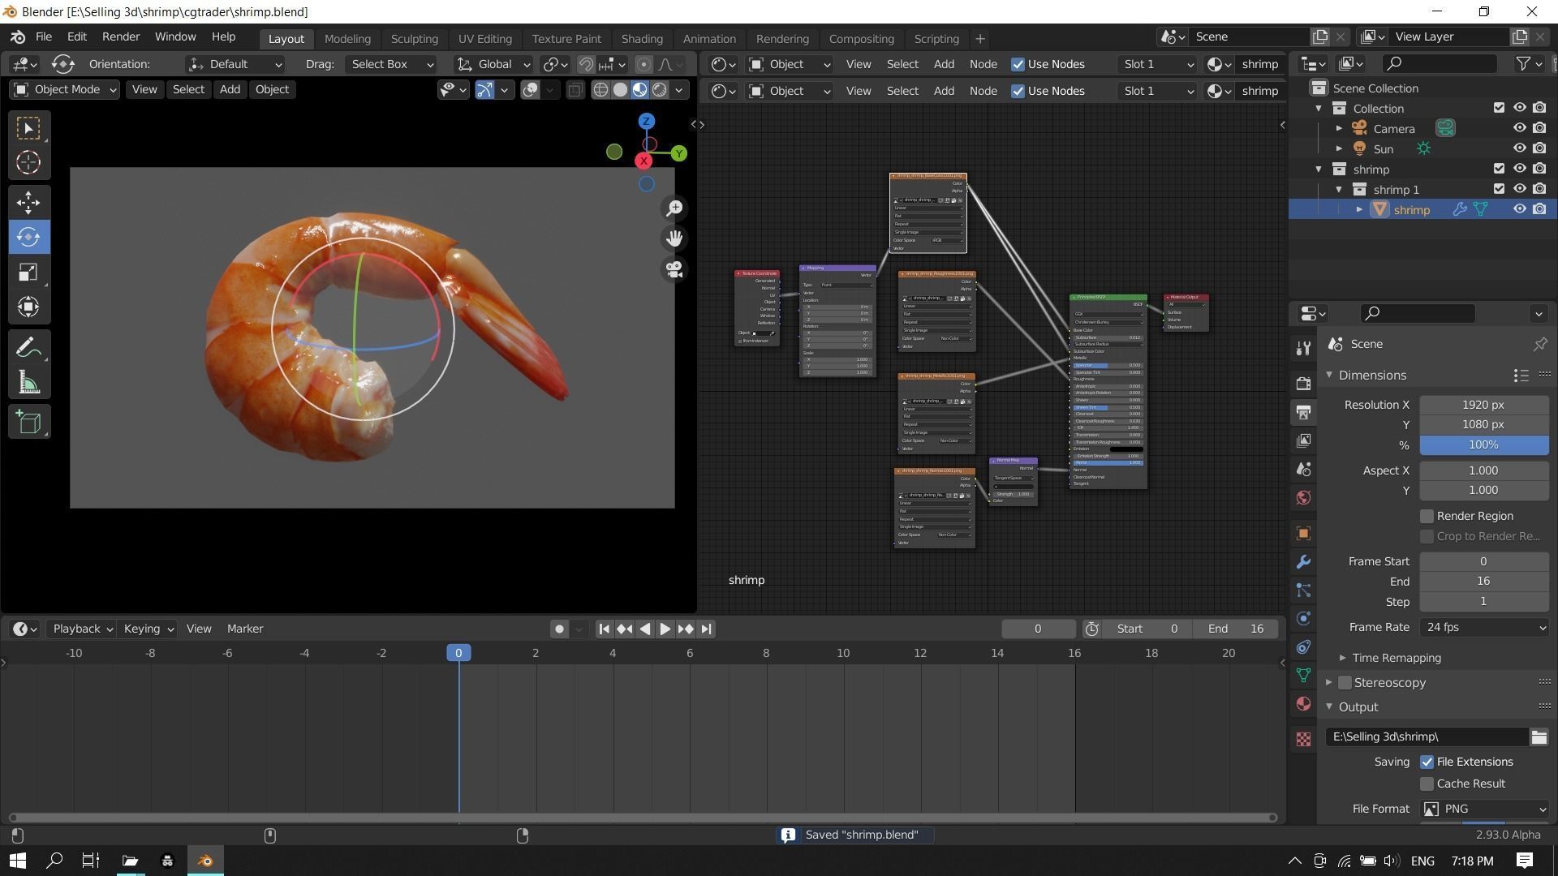Open the Scene properties tab
The width and height of the screenshot is (1558, 876).
(x=1303, y=469)
